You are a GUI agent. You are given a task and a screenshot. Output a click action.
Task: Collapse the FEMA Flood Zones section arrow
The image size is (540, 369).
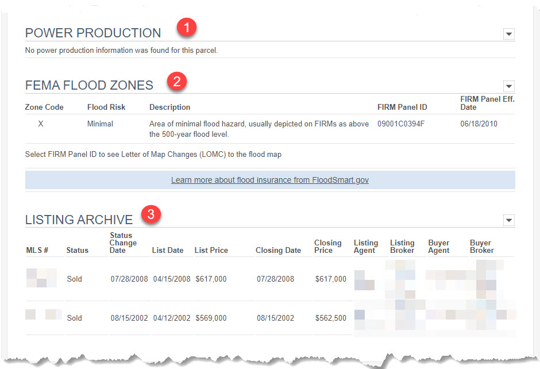point(508,86)
